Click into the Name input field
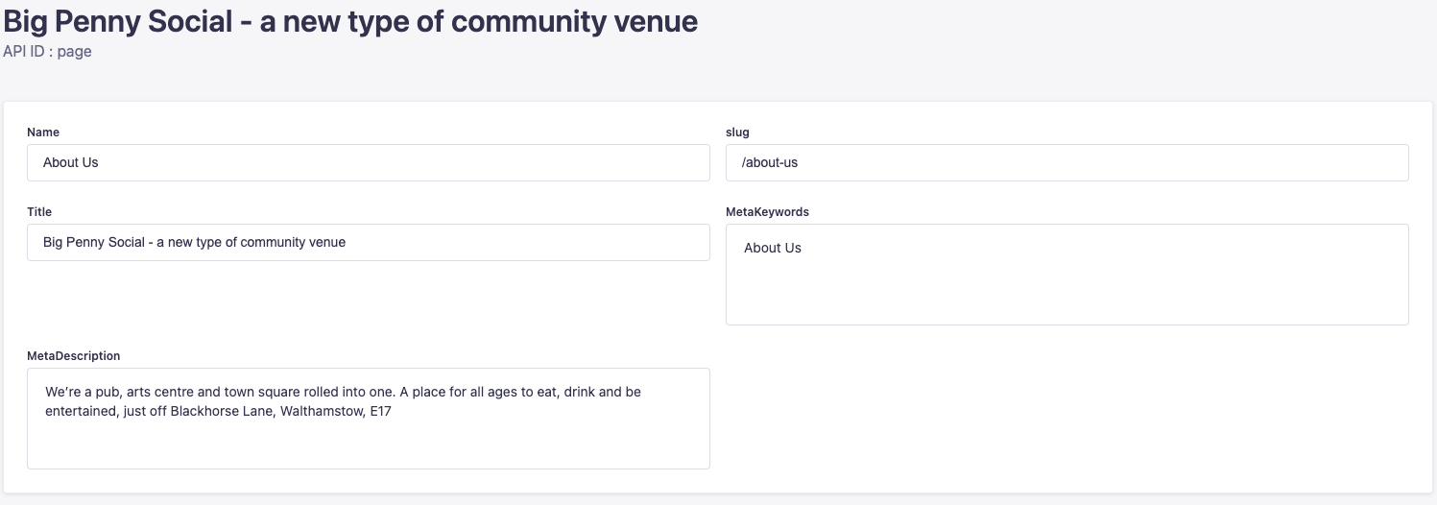1437x505 pixels. click(x=368, y=162)
